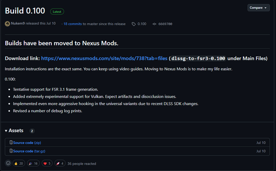This screenshot has height=171, width=276.
Task: Click the Assets count badge
Action: (x=32, y=131)
